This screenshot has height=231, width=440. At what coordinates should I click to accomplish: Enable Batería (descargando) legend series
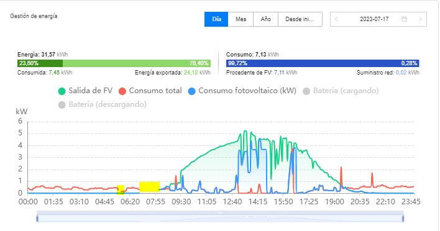[102, 104]
